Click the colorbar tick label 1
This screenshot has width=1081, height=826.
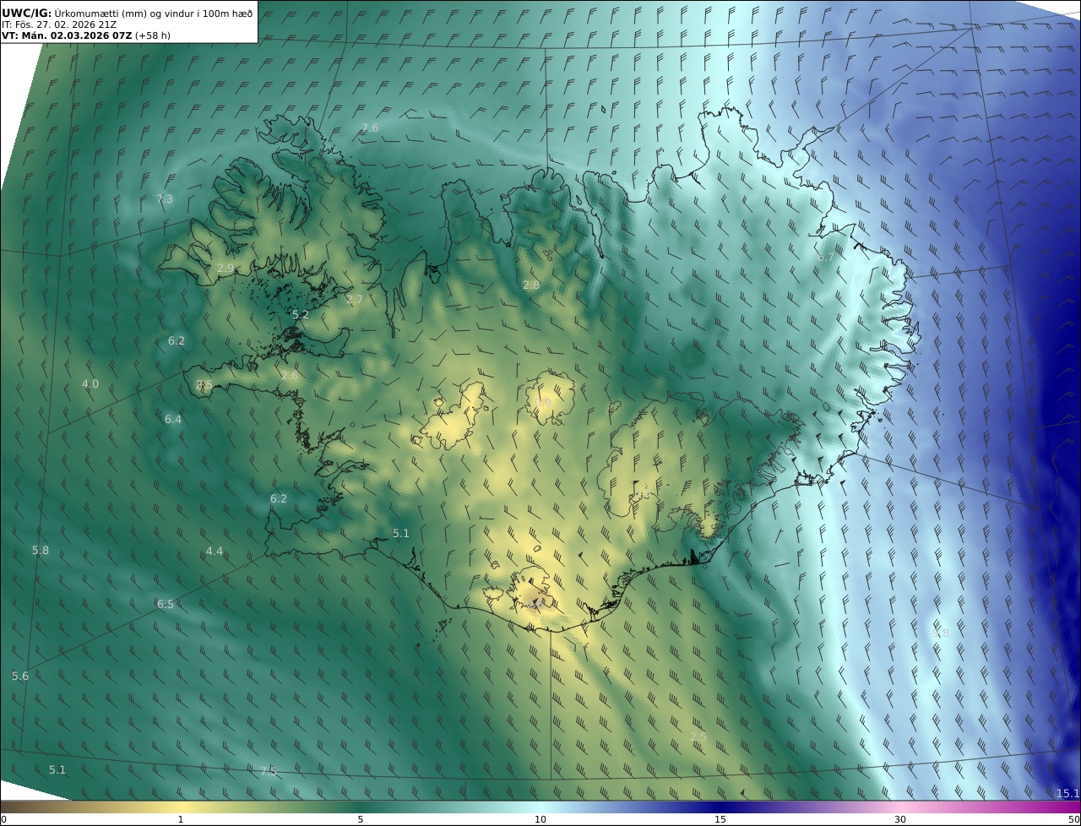(181, 819)
